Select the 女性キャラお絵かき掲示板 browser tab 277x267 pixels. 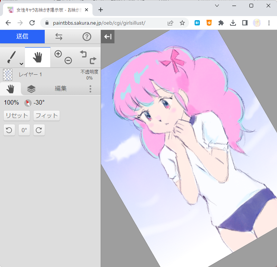pos(48,10)
